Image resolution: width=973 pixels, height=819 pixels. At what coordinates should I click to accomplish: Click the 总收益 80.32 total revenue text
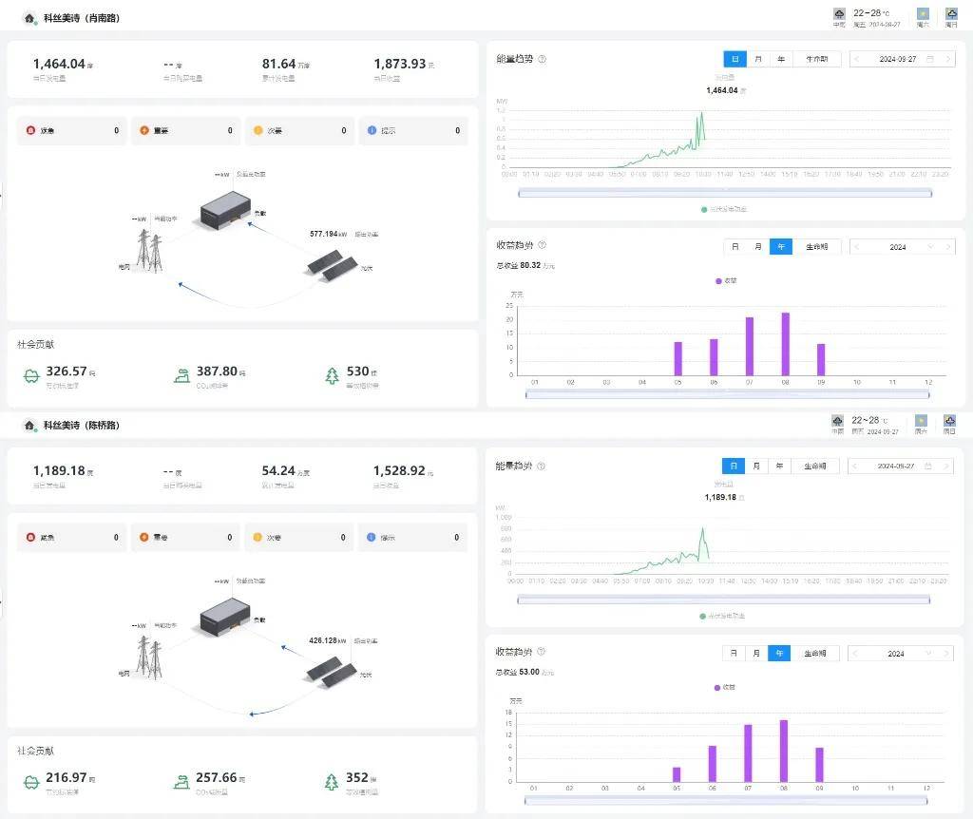pos(525,265)
